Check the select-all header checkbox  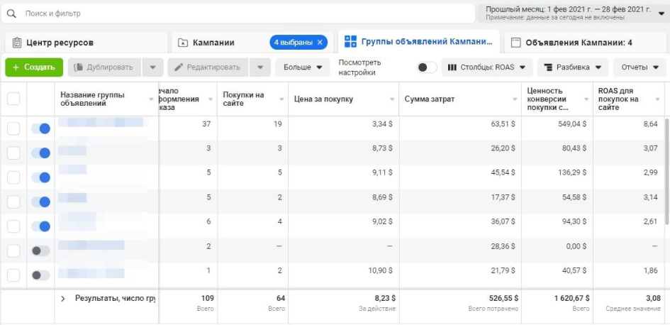click(13, 99)
